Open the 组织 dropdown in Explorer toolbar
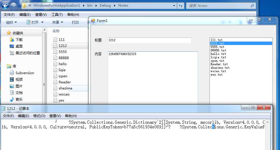 [x=11, y=22]
